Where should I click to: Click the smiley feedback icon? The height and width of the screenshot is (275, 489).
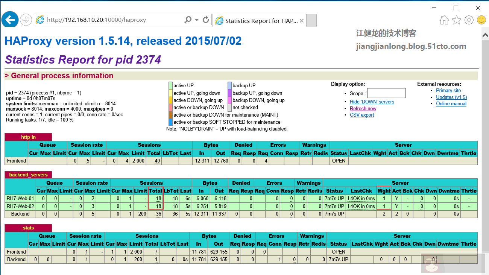(x=481, y=20)
